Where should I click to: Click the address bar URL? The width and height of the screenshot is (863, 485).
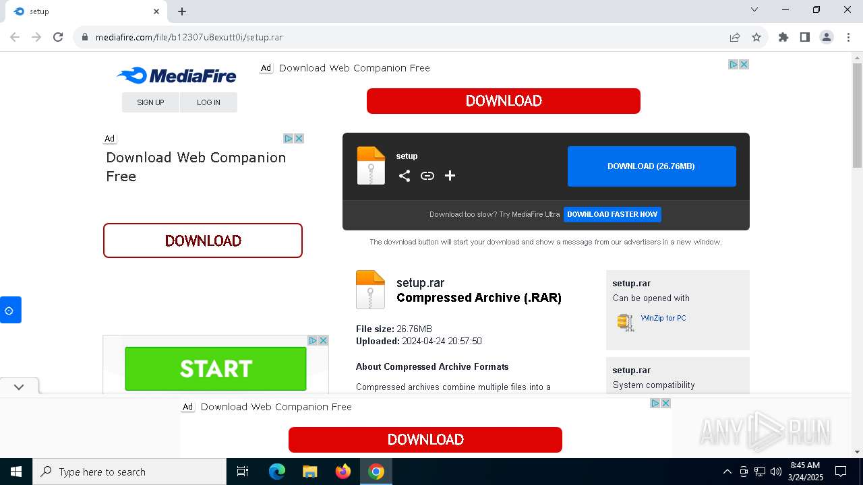point(189,37)
